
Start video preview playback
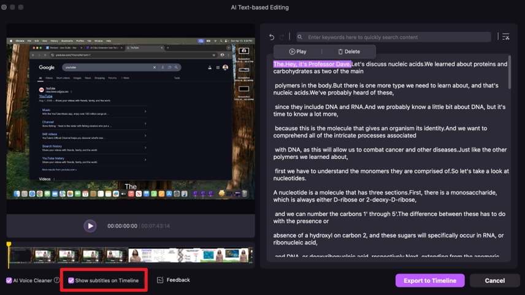90,226
